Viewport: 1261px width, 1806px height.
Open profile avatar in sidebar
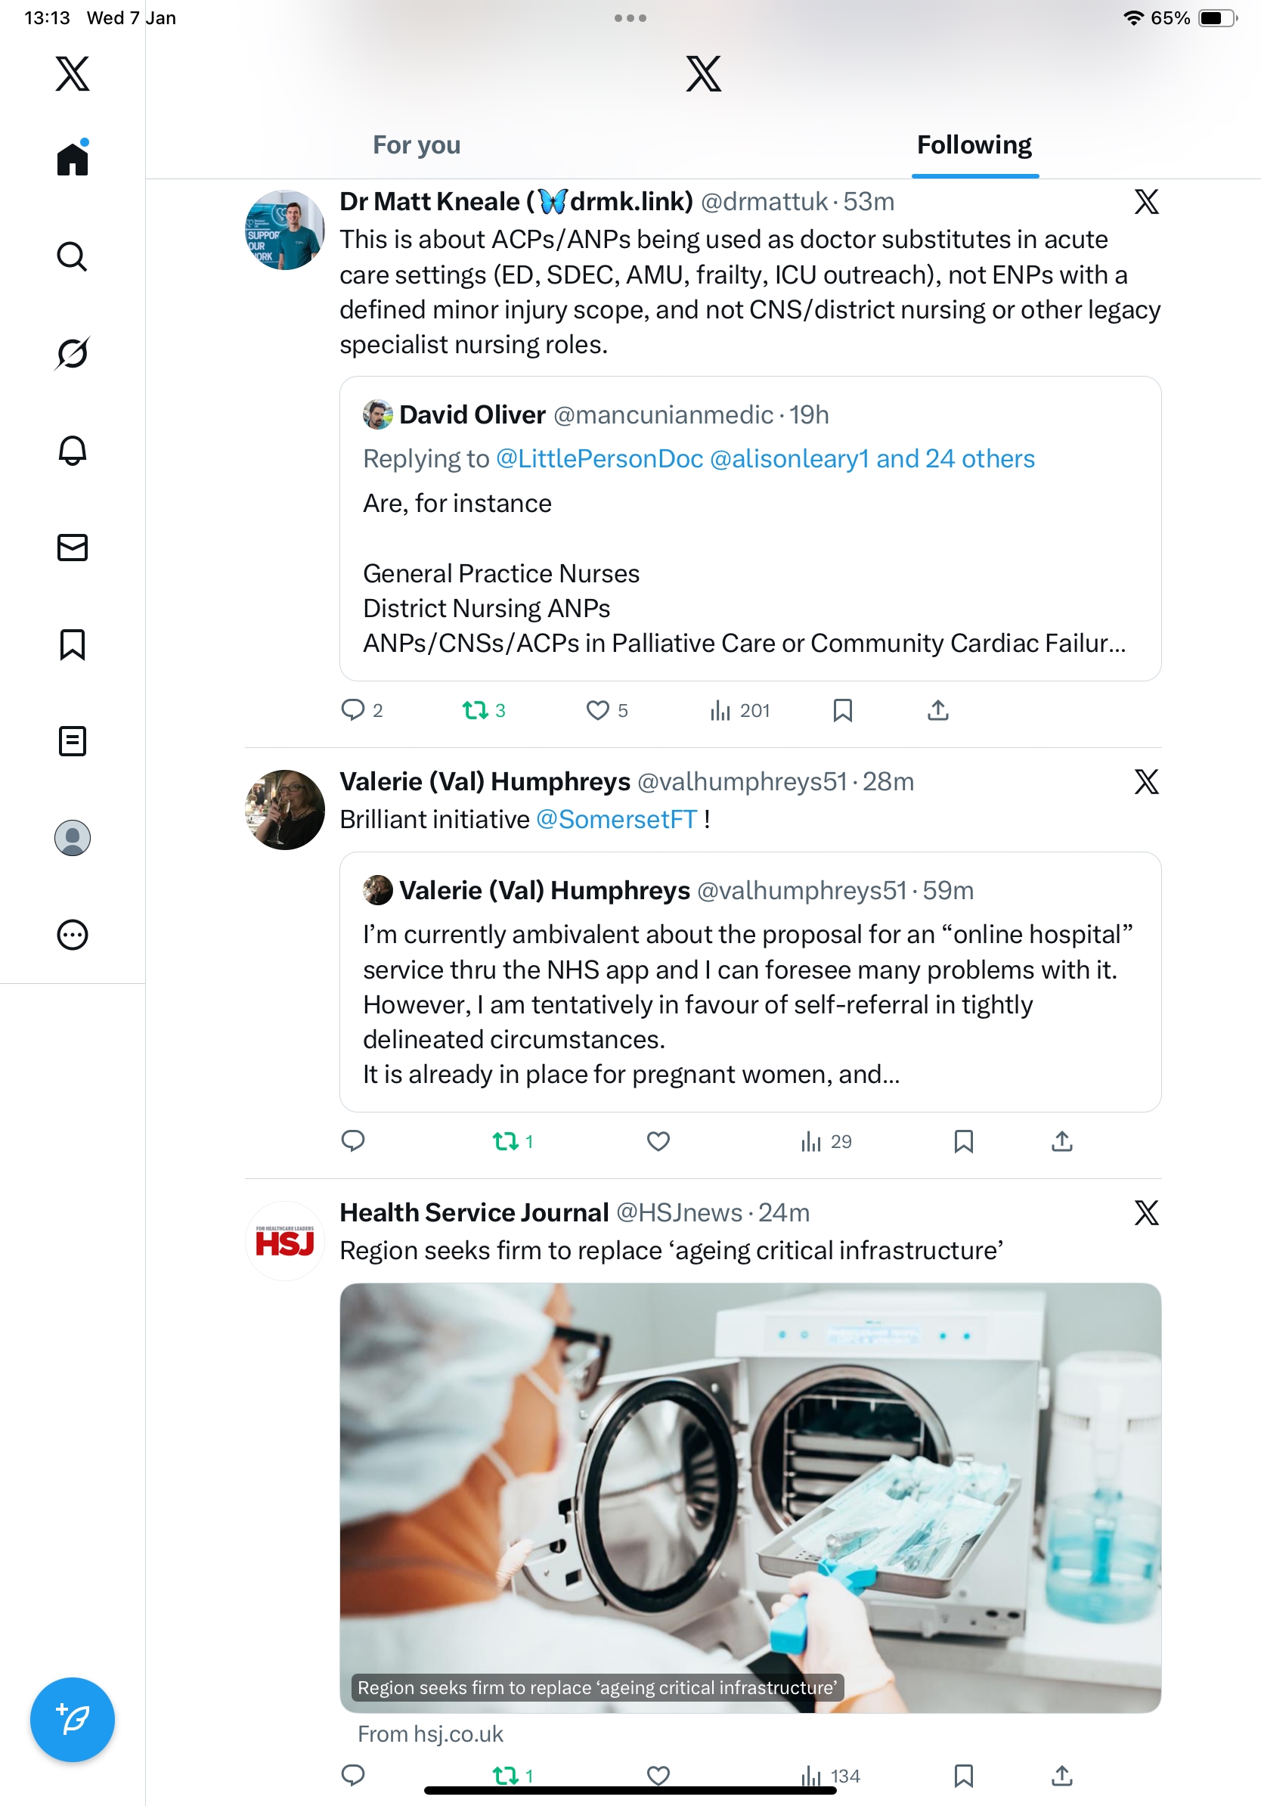coord(73,838)
